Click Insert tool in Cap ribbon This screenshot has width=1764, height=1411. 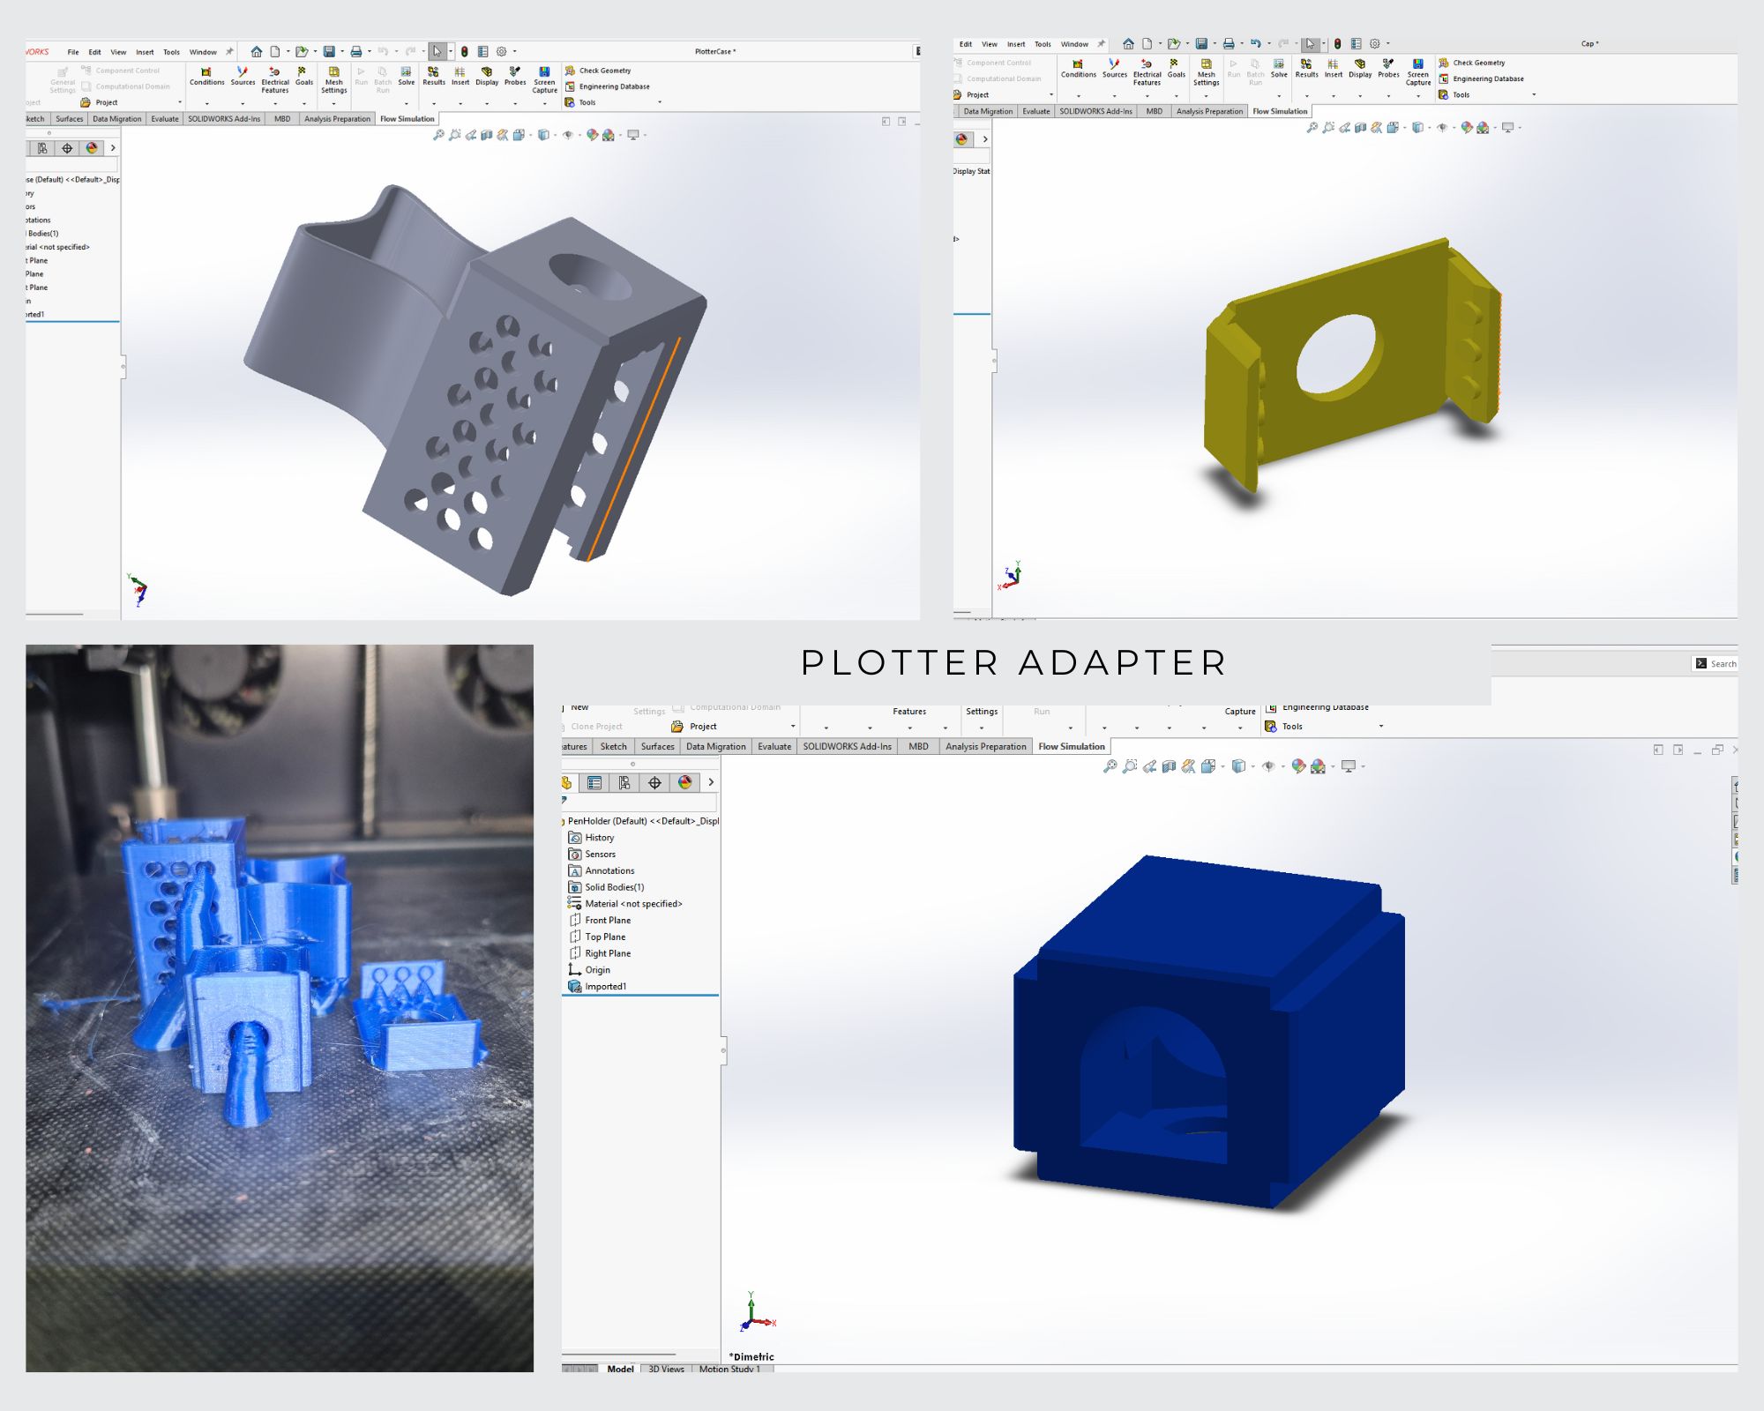coord(1333,69)
